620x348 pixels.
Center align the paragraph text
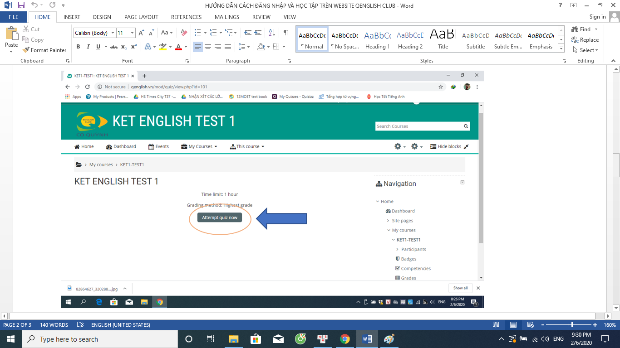pyautogui.click(x=208, y=47)
